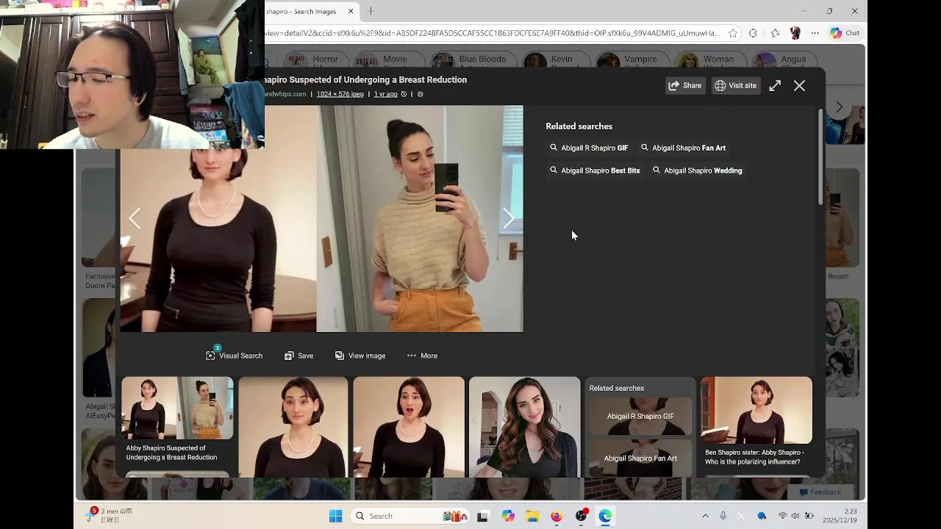The height and width of the screenshot is (529, 941).
Task: Advance filter chips with right chevron
Action: pos(839,107)
